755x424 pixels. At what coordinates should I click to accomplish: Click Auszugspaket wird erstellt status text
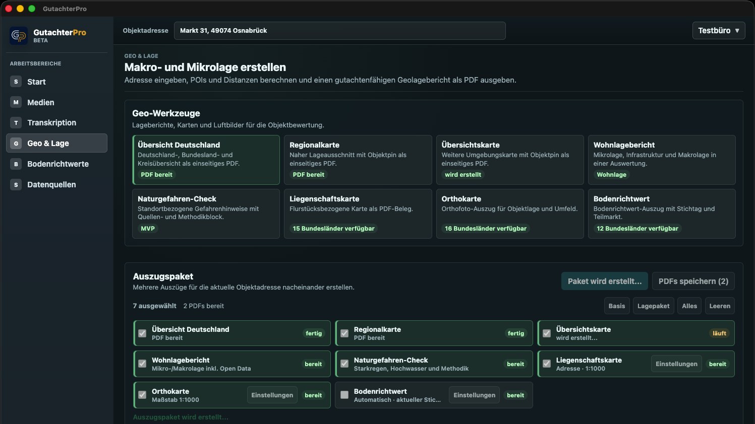click(x=181, y=417)
